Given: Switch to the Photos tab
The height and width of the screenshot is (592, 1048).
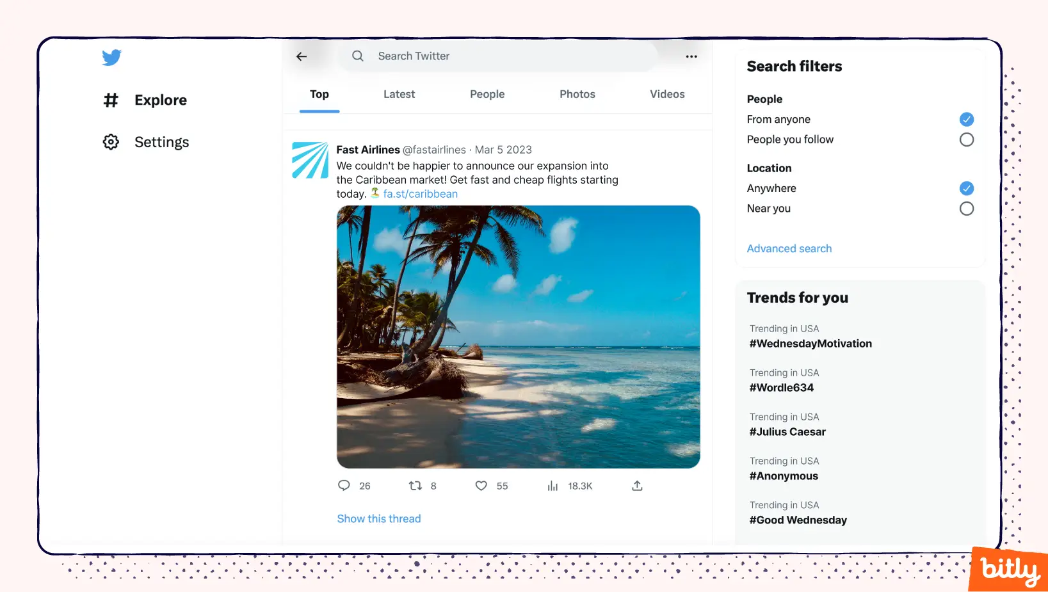Looking at the screenshot, I should (577, 94).
